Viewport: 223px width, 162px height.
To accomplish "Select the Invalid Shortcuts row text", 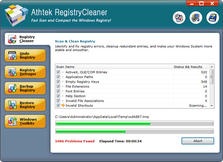I will pyautogui.click(x=79, y=105).
